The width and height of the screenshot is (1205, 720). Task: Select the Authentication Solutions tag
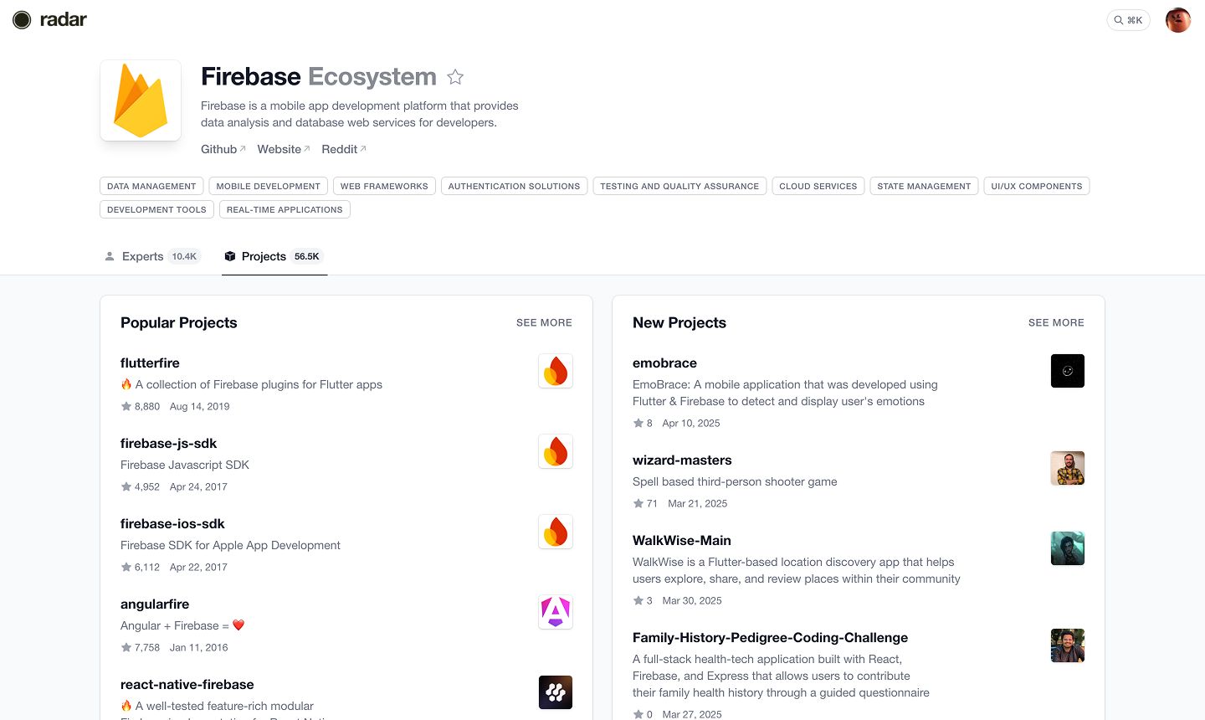[514, 186]
